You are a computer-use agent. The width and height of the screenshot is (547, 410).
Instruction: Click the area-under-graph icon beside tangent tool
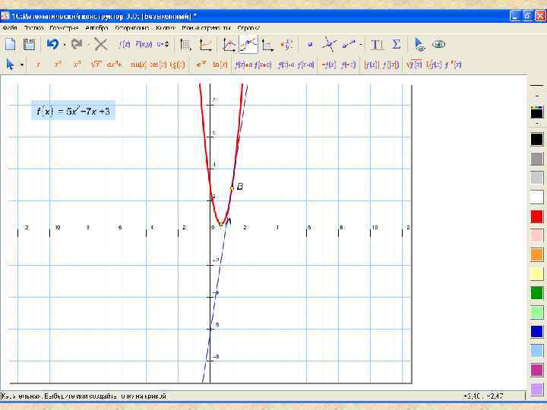[x=267, y=45]
